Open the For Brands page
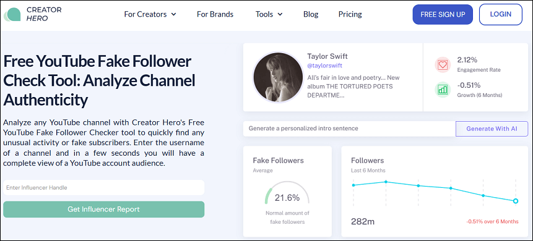This screenshot has height=241, width=533. tap(215, 14)
